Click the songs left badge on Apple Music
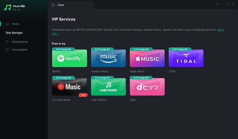The height and width of the screenshot is (139, 238). [x=141, y=49]
